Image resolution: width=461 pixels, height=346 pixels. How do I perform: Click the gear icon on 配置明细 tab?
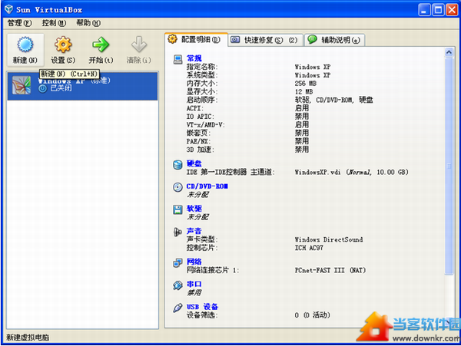coord(172,39)
